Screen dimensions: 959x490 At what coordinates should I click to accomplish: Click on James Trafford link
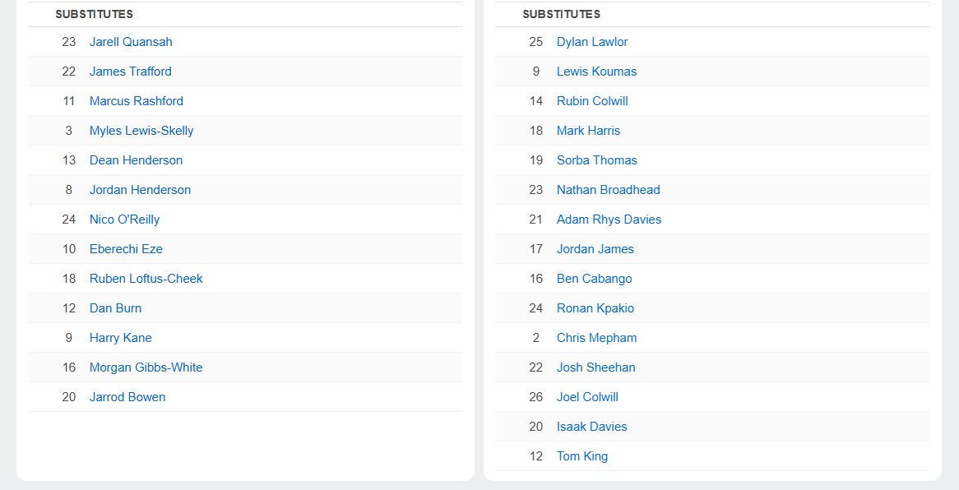point(131,72)
